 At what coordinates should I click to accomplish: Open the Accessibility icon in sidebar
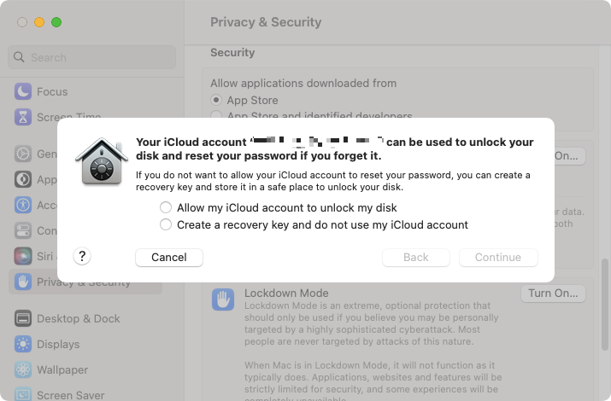point(23,205)
